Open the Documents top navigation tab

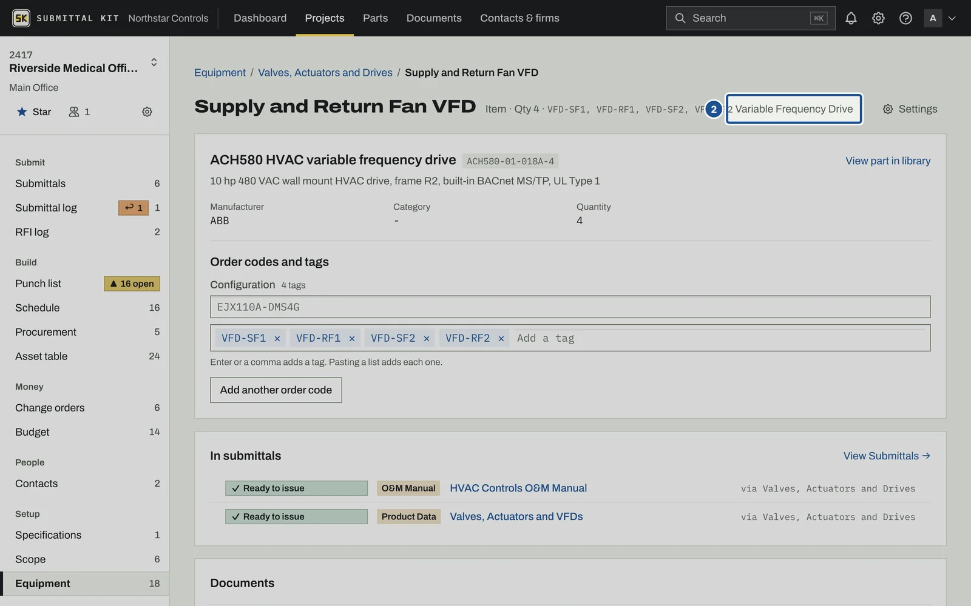pyautogui.click(x=434, y=18)
